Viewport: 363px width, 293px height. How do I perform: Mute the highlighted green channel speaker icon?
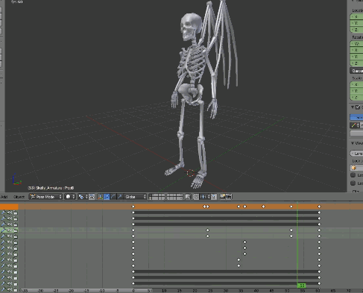pyautogui.click(x=10, y=230)
